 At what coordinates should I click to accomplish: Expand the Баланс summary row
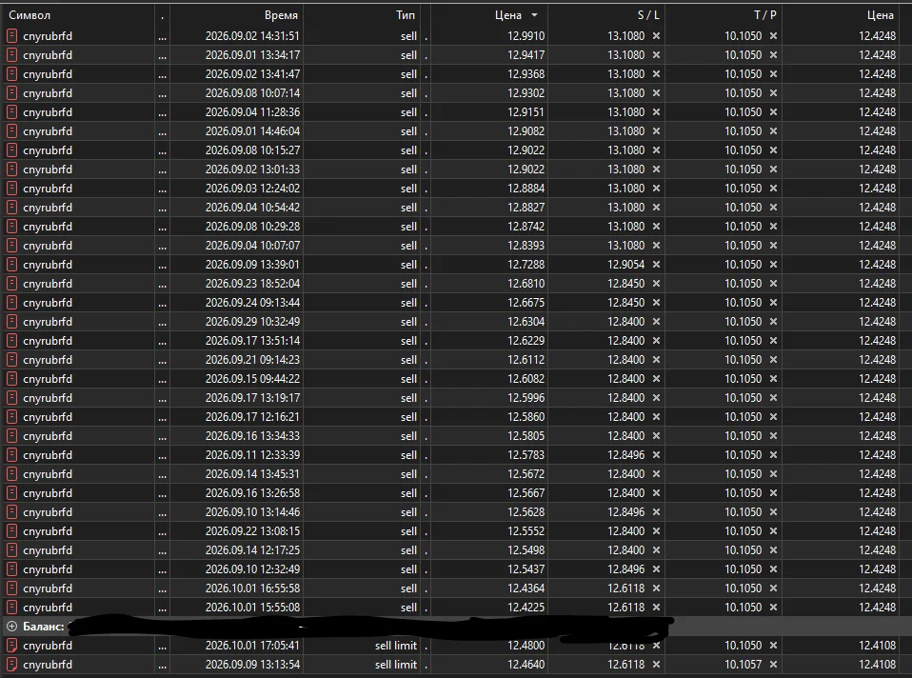click(x=11, y=627)
